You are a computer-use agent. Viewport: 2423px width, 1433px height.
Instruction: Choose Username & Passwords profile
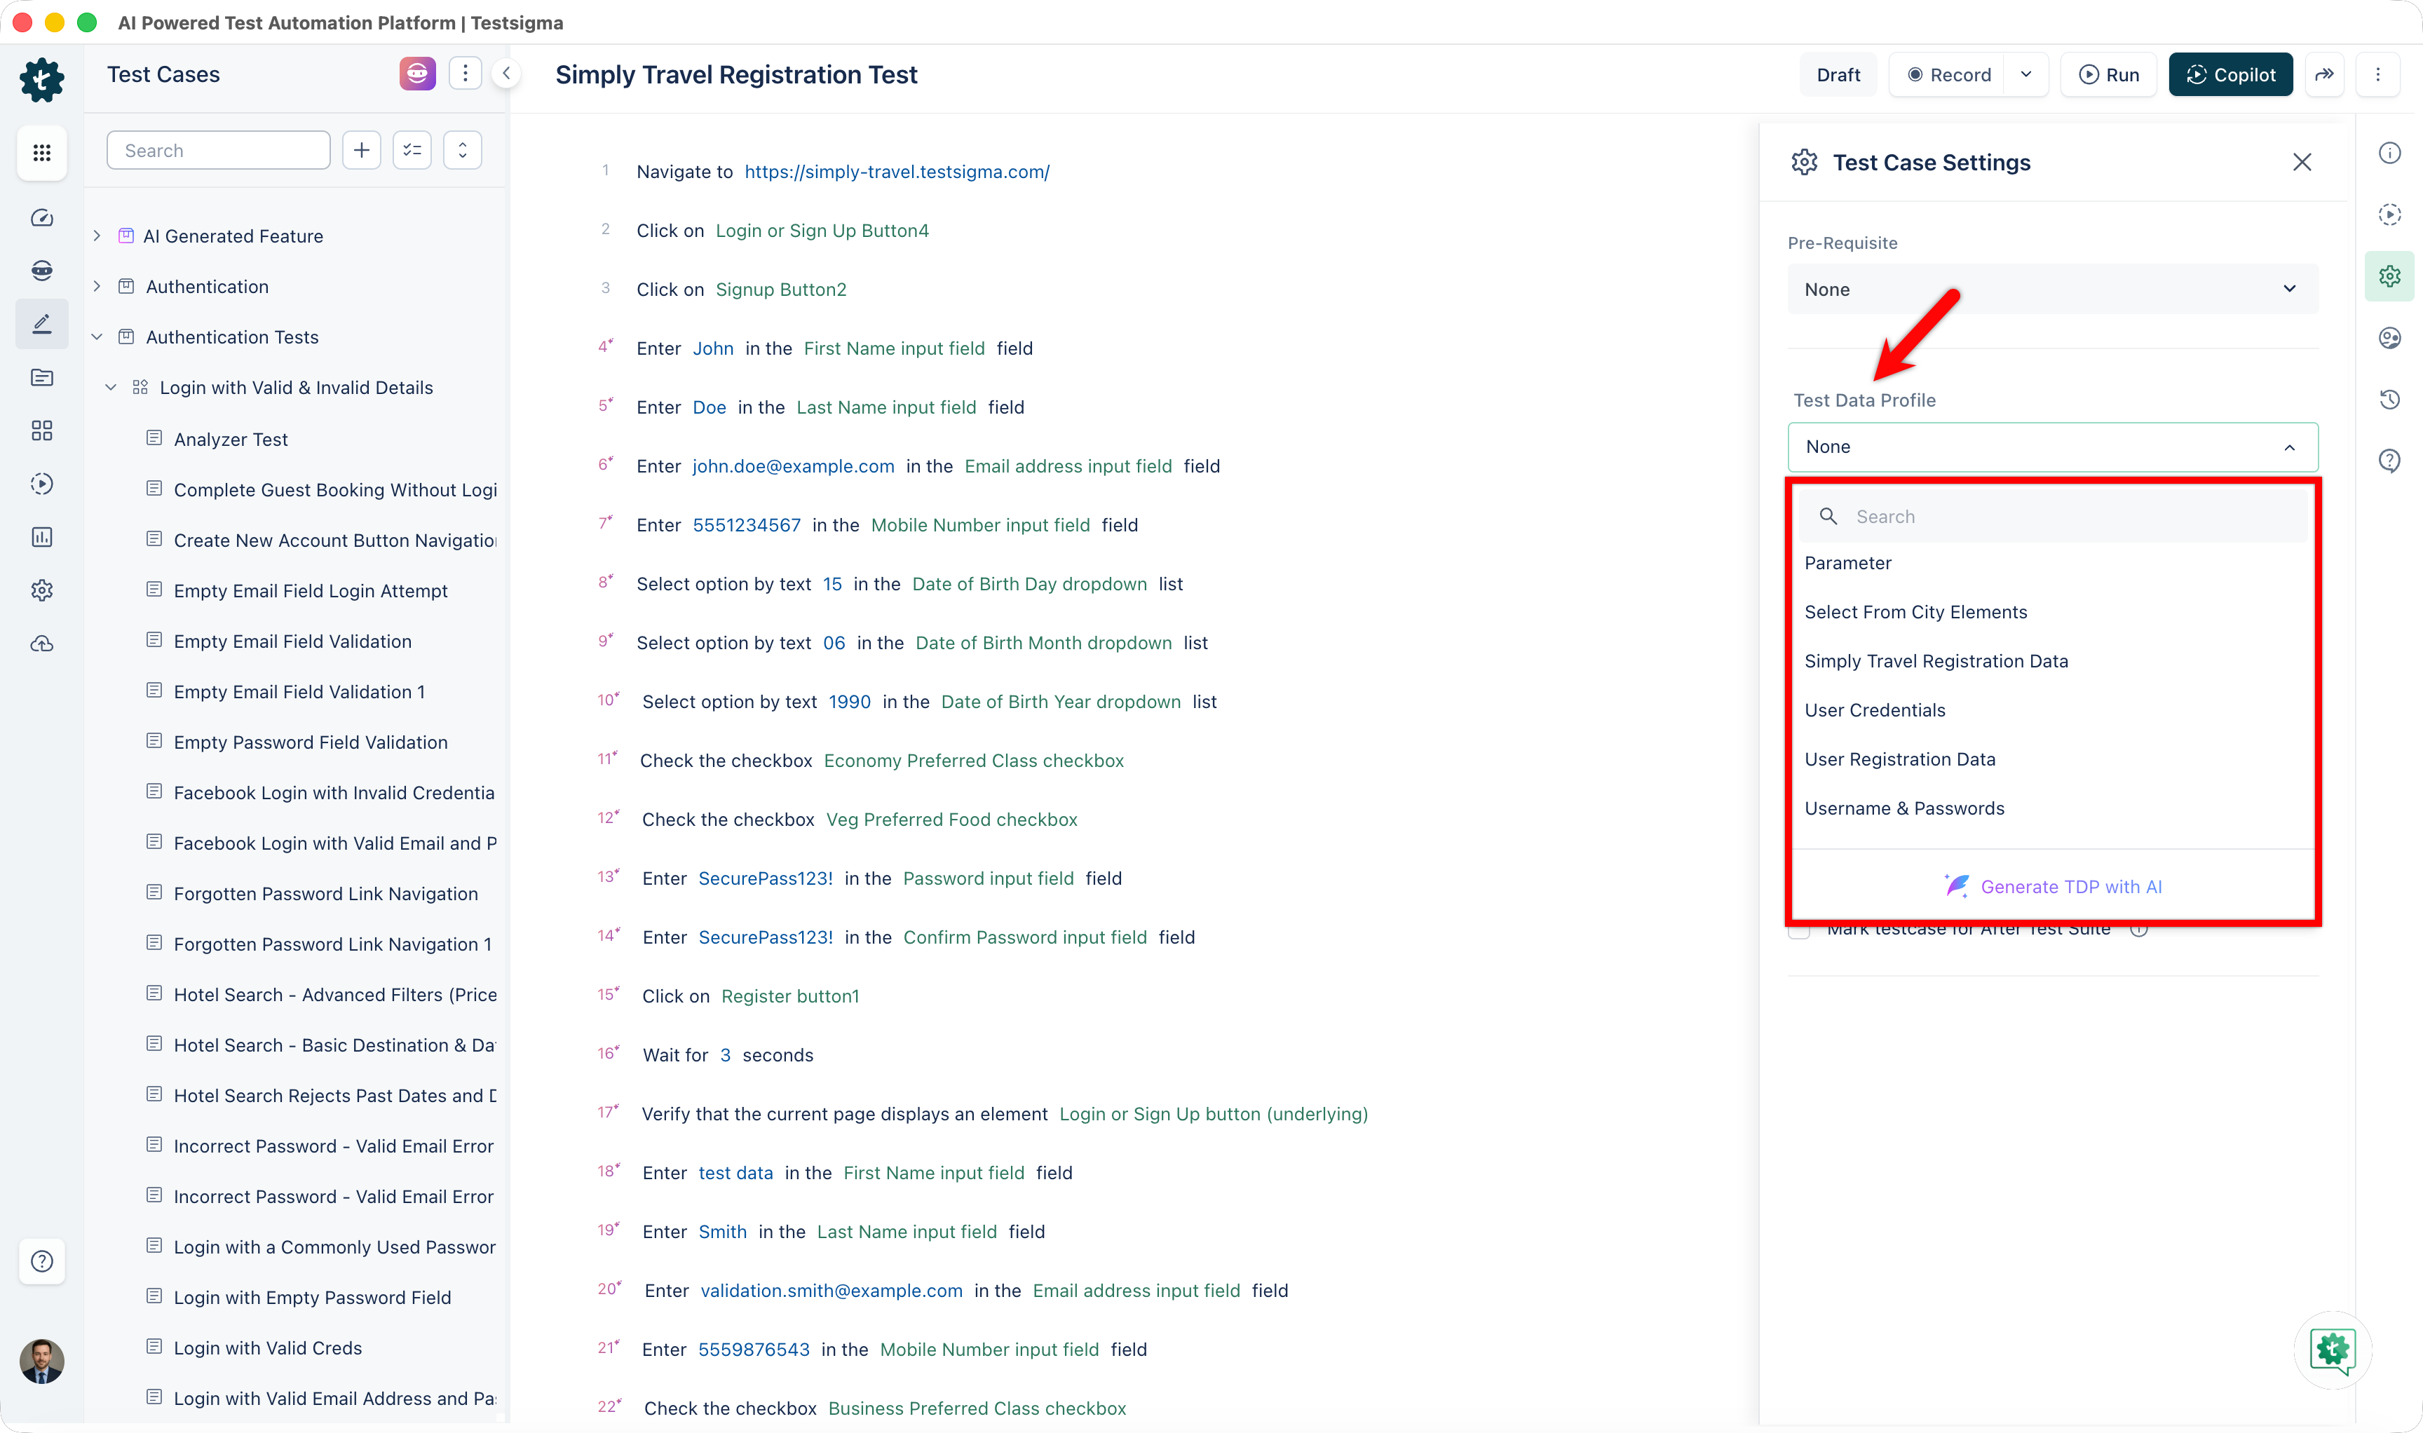(x=1903, y=809)
